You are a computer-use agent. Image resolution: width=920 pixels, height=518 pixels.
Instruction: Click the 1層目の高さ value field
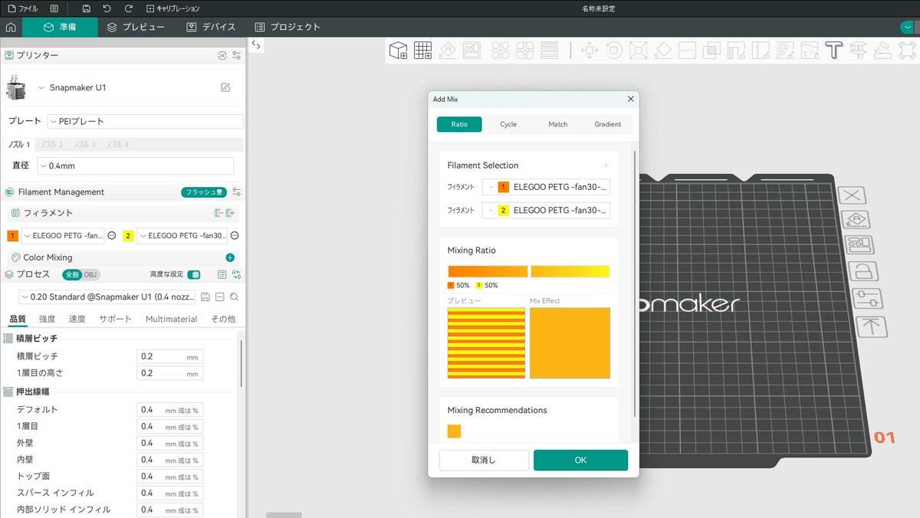point(169,373)
